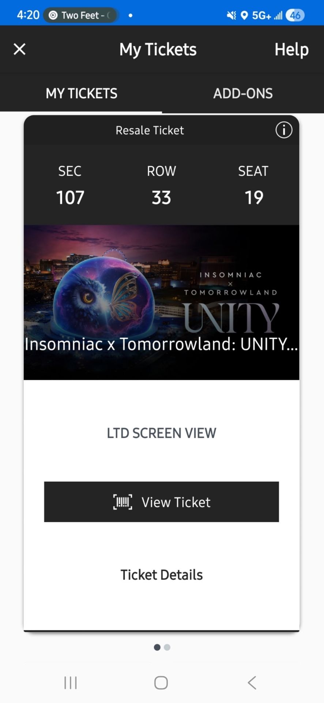This screenshot has width=324, height=703.
Task: Open the Help link in header
Action: tap(291, 49)
